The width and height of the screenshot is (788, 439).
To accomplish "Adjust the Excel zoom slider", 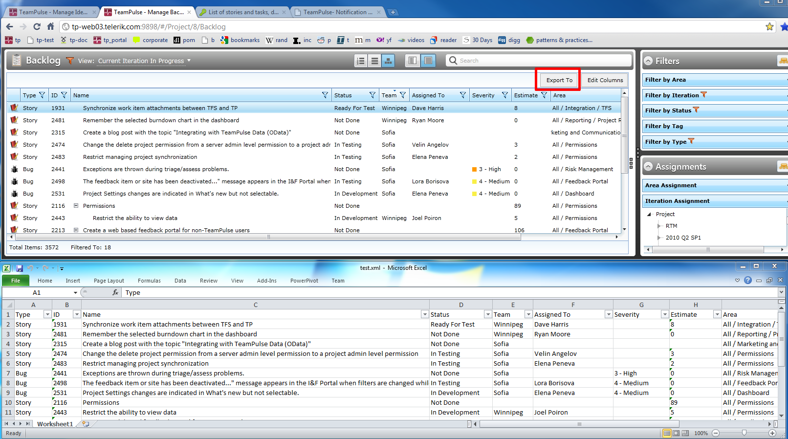I will click(x=744, y=433).
